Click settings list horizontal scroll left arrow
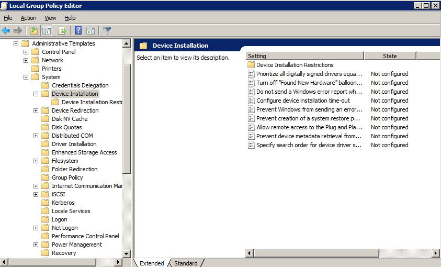This screenshot has width=441, height=267. [x=249, y=253]
